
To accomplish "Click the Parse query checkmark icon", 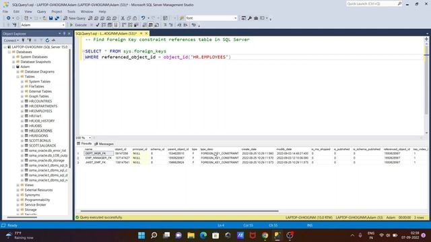I will tap(98, 25).
